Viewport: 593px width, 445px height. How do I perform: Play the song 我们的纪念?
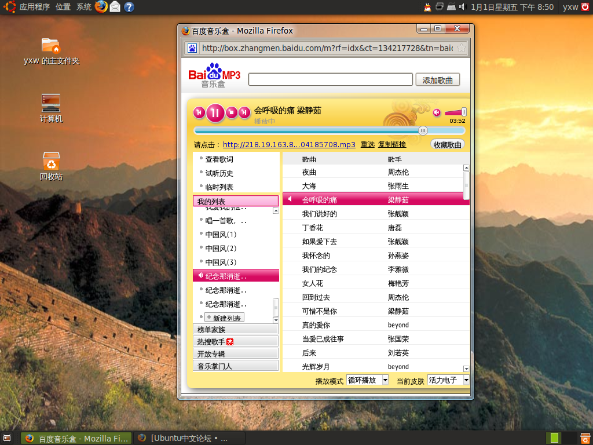[x=376, y=269]
